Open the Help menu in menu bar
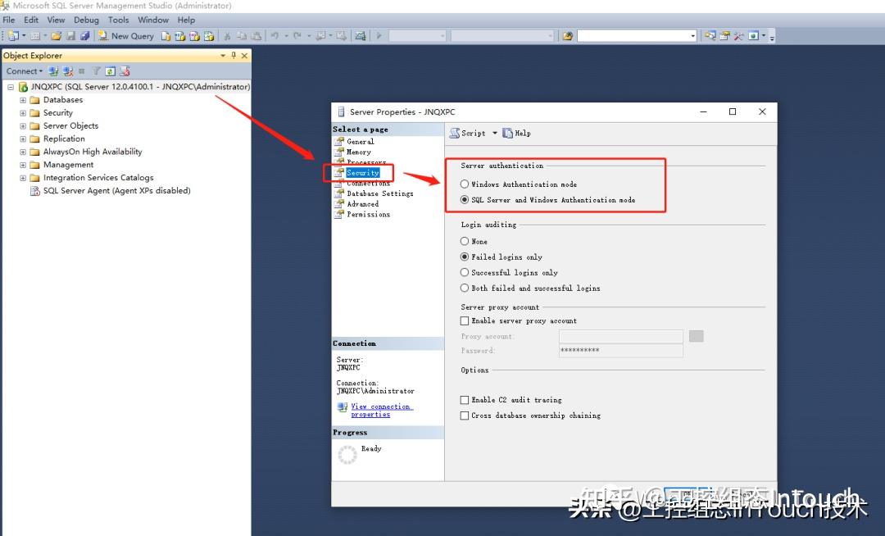 (x=186, y=20)
